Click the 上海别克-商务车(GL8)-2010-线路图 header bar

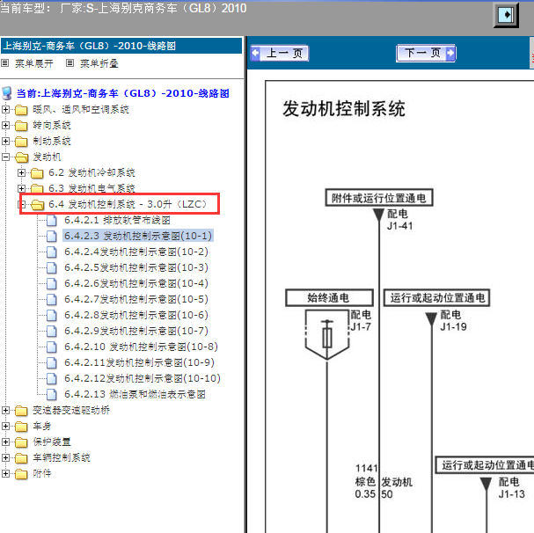pos(121,46)
